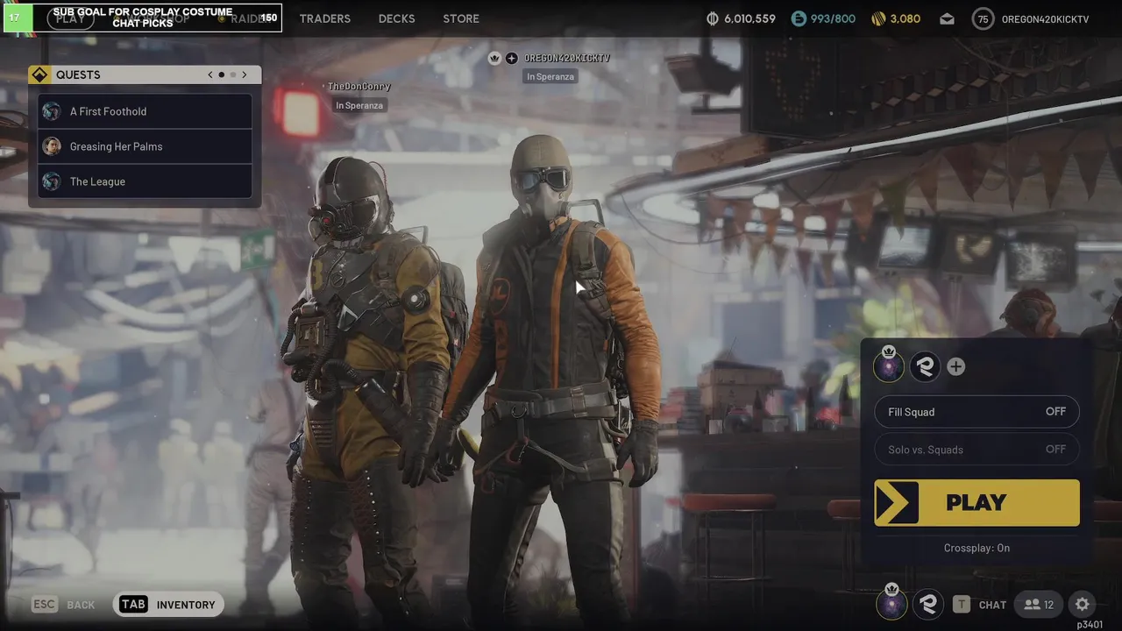Click the A First Foothold quest giver portrait
The image size is (1122, 631).
coord(52,111)
